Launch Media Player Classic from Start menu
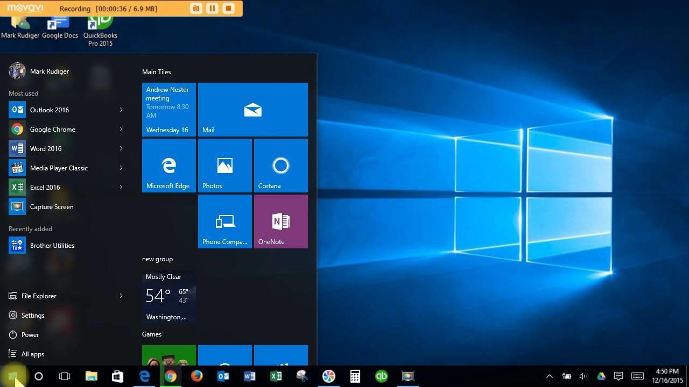 (x=67, y=168)
